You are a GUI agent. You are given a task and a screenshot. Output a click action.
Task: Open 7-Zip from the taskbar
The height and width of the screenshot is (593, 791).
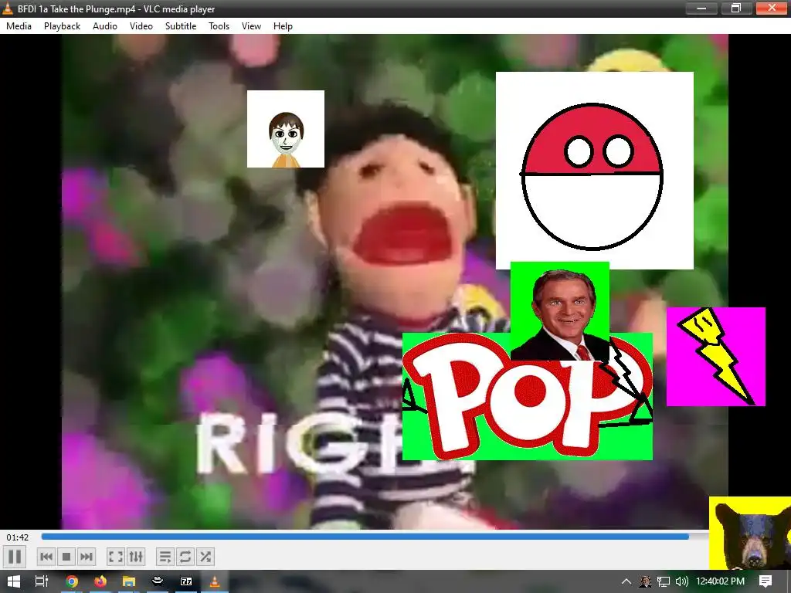(186, 581)
